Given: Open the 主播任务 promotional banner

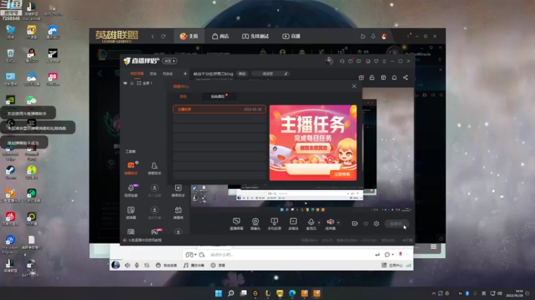Looking at the screenshot, I should coord(313,143).
